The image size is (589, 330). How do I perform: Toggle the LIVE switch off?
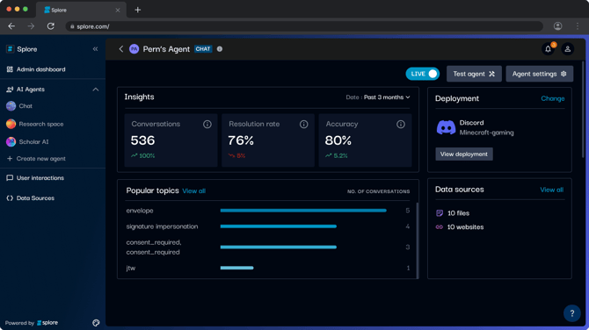[x=423, y=74]
